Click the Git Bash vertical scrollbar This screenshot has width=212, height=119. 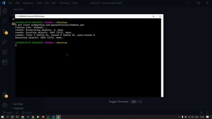(x=162, y=58)
